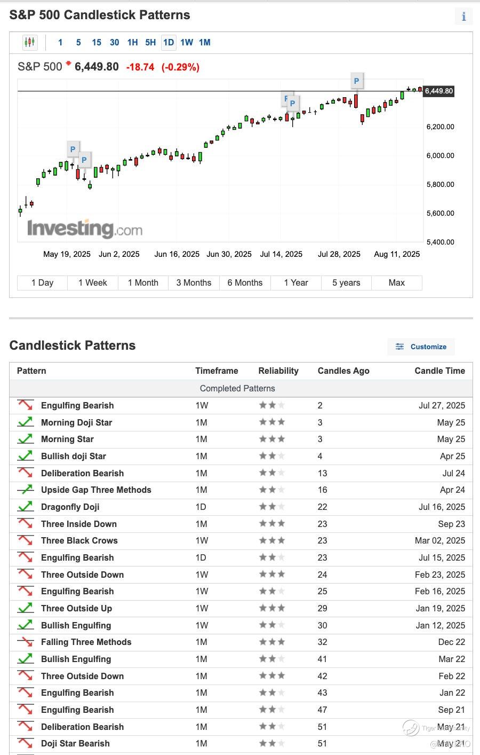Sort by Reliability column header

[278, 371]
